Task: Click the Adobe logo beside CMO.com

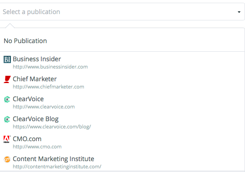Action: [x=7, y=139]
